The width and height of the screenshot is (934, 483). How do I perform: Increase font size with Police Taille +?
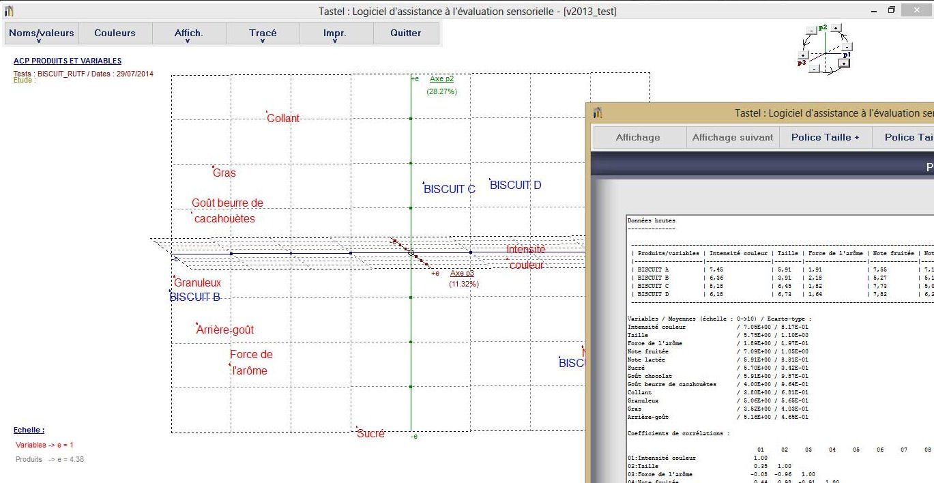coord(825,136)
